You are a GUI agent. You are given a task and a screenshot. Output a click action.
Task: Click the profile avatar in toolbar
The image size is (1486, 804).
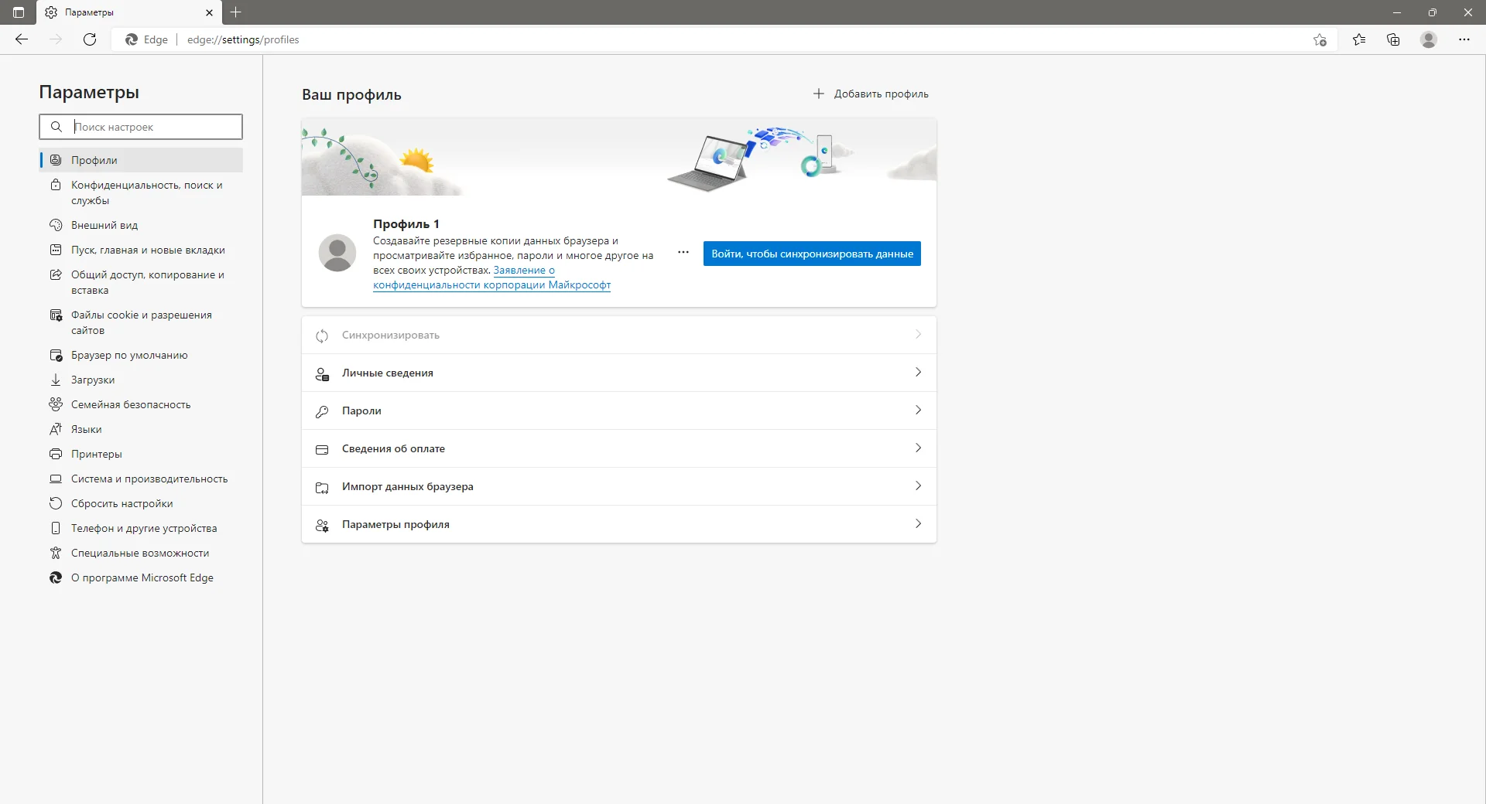pyautogui.click(x=1429, y=39)
